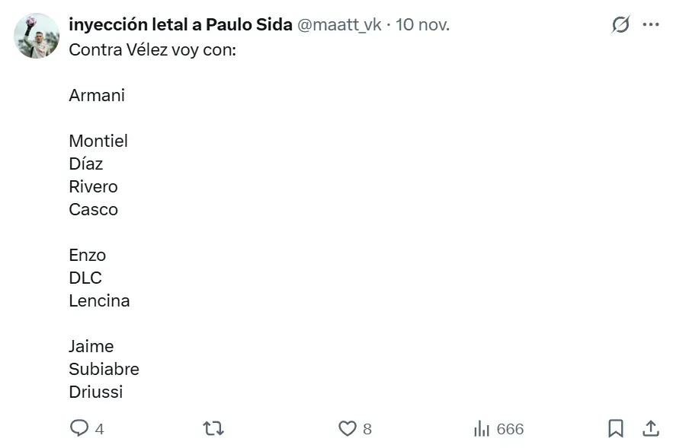The image size is (673, 448).
Task: Click the like count number 8
Action: pyautogui.click(x=367, y=429)
